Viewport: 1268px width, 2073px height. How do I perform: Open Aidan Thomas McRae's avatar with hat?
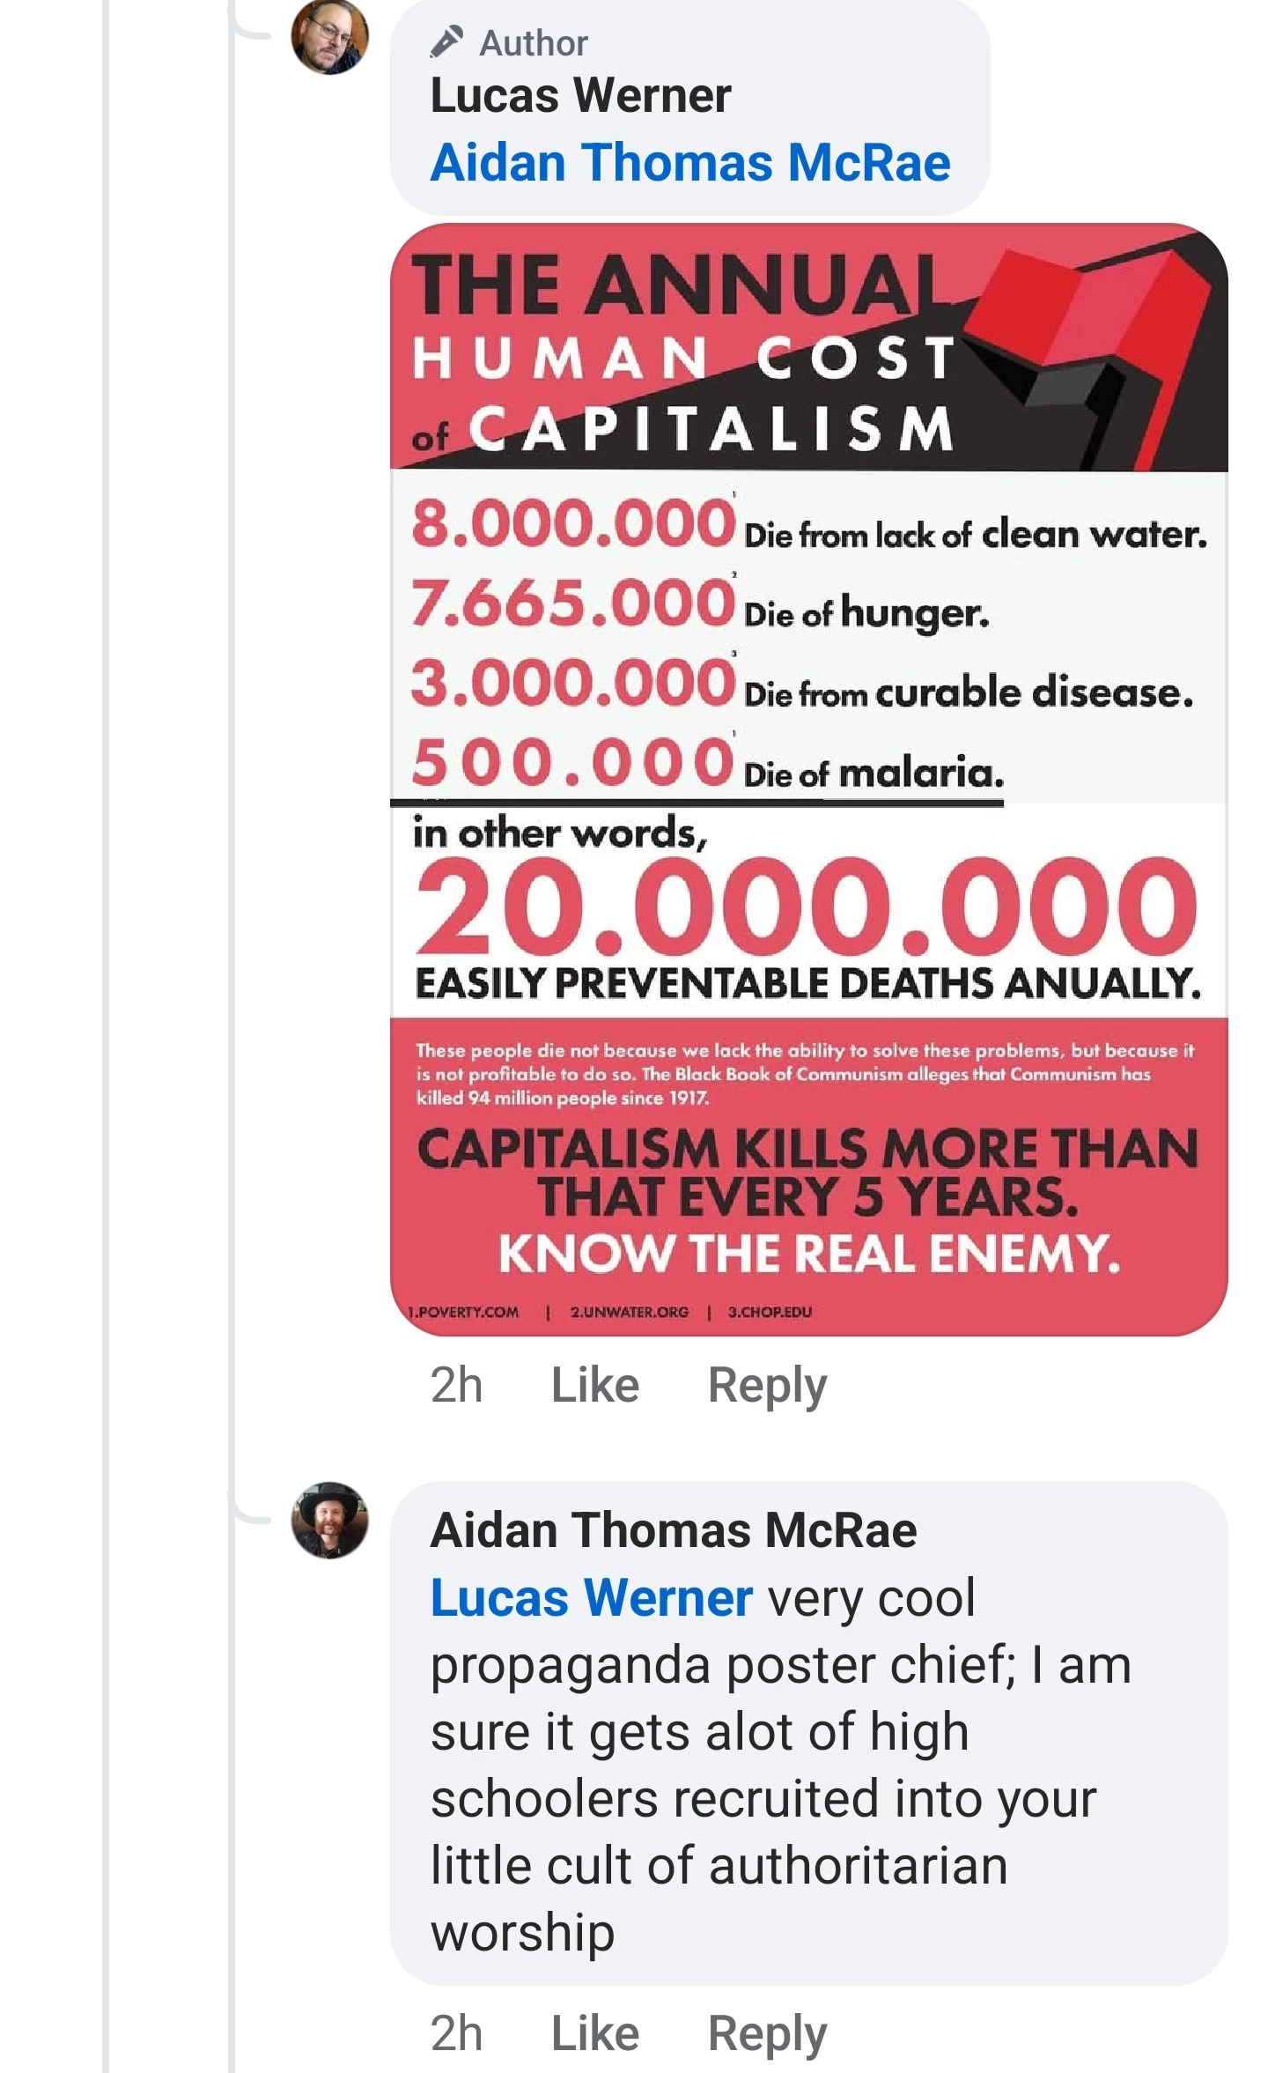[329, 1520]
